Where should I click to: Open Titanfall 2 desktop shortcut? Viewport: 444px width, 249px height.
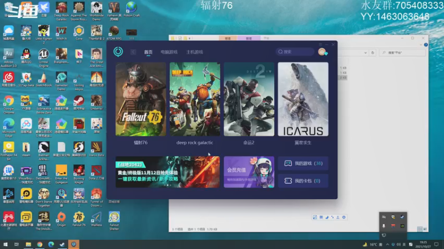[x=97, y=33]
